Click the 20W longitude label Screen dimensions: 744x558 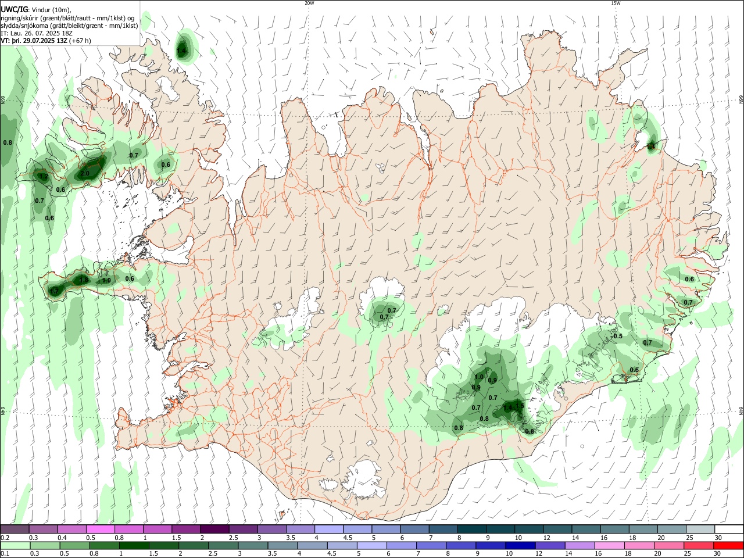pos(309,3)
